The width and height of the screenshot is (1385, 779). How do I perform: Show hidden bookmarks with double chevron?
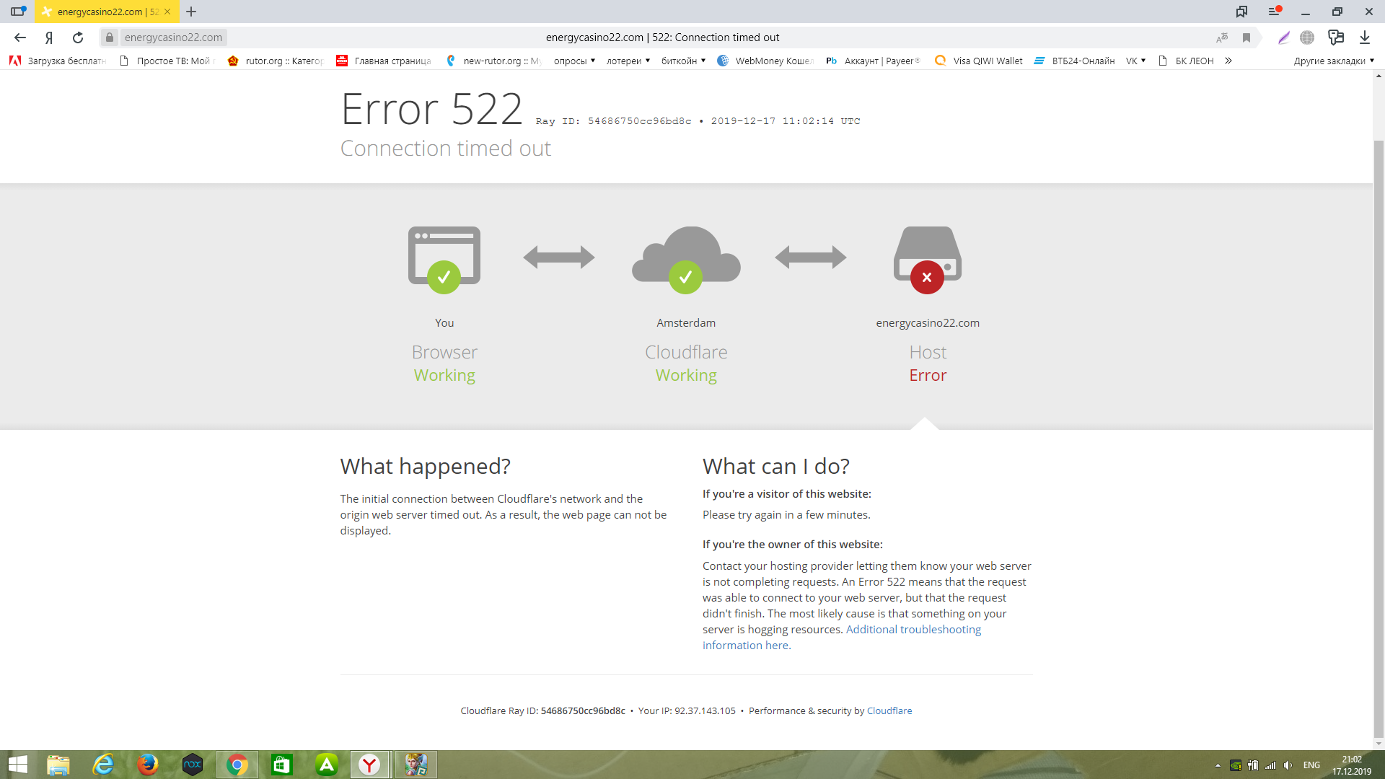tap(1228, 61)
